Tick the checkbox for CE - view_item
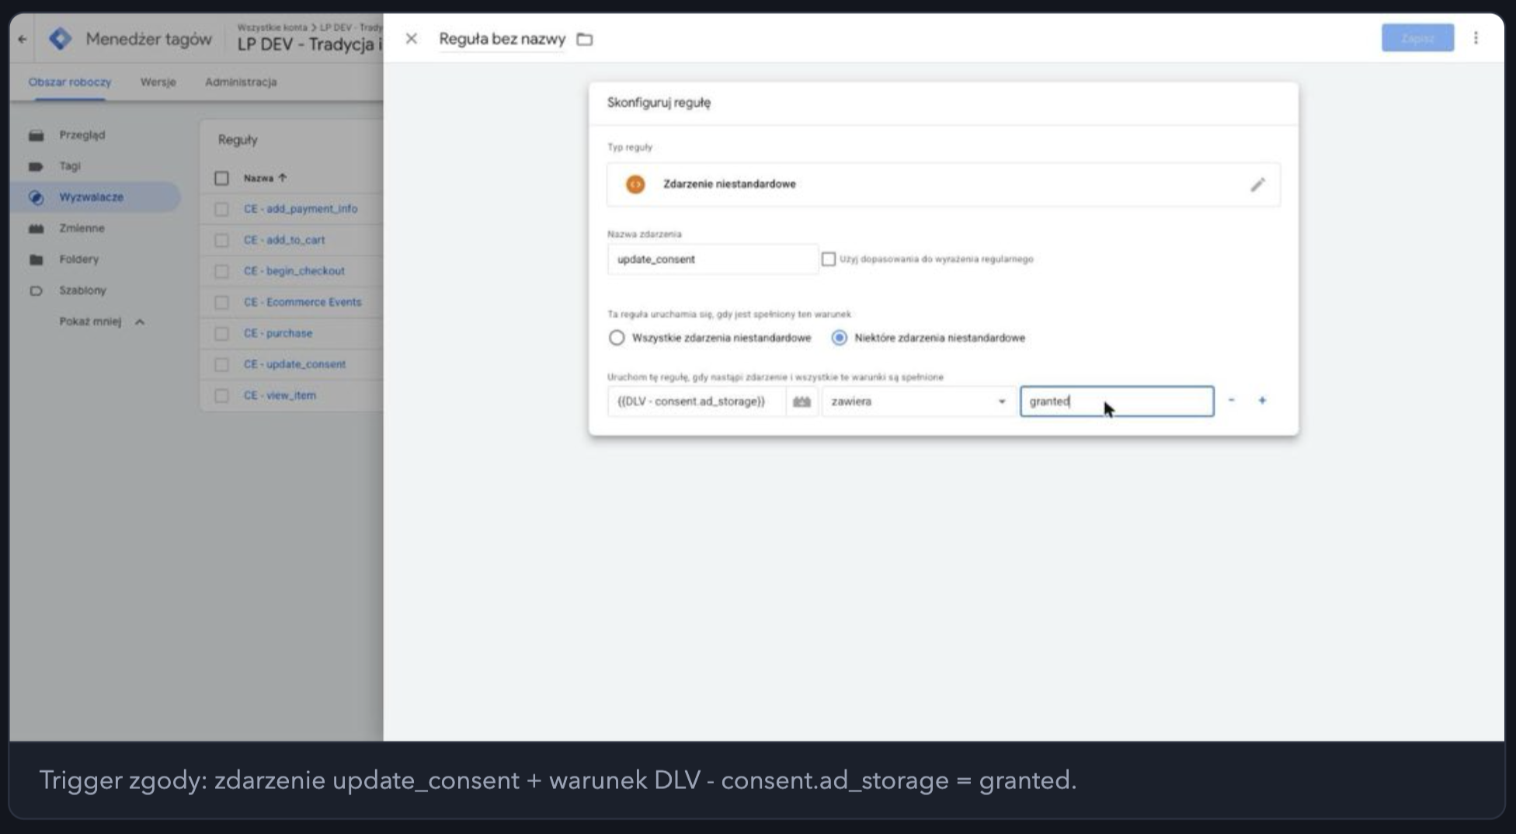This screenshot has height=834, width=1516. tap(221, 395)
